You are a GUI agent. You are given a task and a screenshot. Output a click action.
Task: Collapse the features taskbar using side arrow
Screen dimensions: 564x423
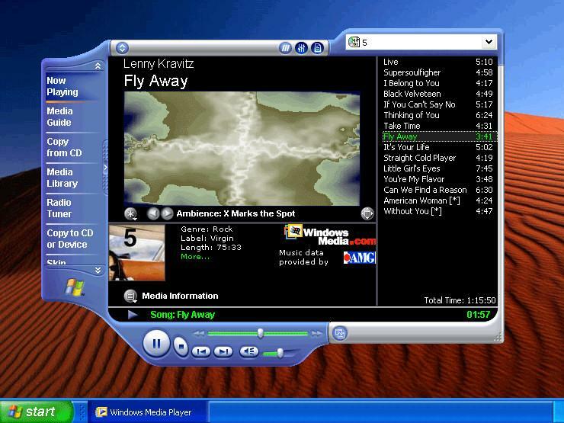[105, 167]
